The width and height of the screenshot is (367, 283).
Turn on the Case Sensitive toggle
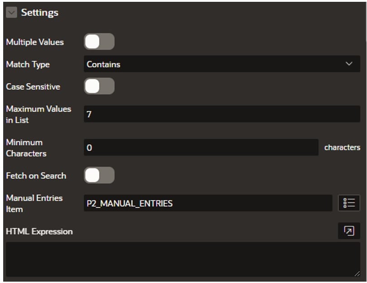99,86
